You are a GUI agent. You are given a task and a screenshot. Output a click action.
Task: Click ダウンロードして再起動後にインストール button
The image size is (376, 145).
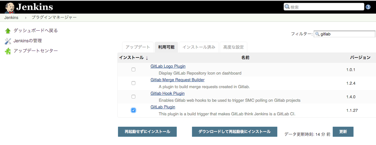235,132
